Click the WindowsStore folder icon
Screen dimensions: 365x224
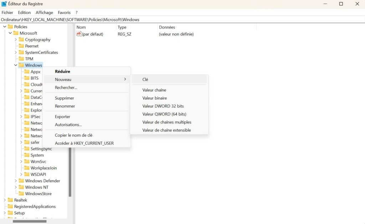[x=21, y=193]
